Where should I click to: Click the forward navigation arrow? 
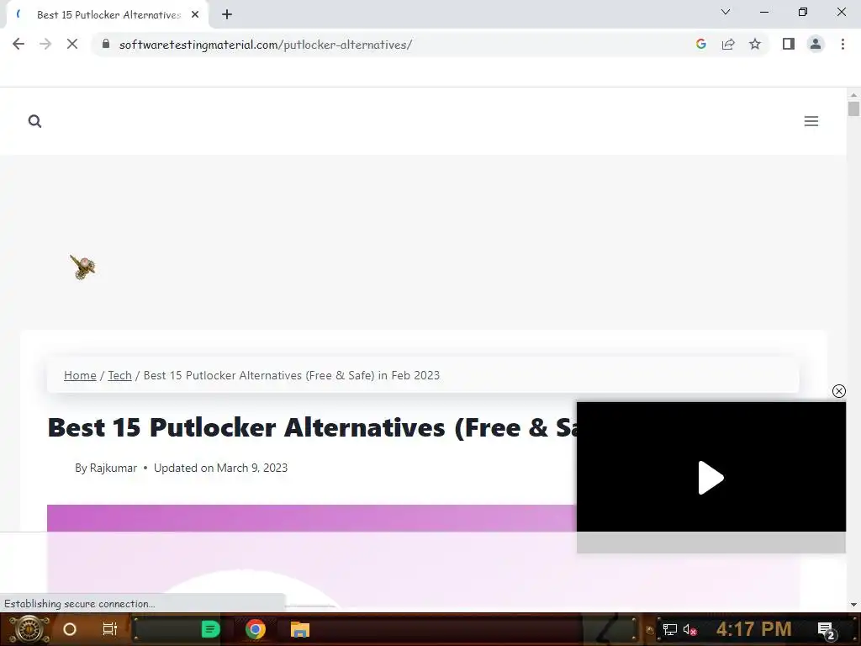(45, 44)
